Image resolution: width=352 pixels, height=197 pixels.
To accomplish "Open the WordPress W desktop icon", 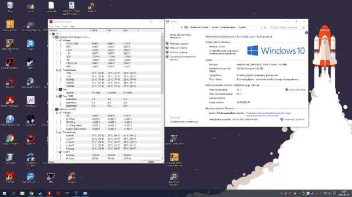I will 31,102.
